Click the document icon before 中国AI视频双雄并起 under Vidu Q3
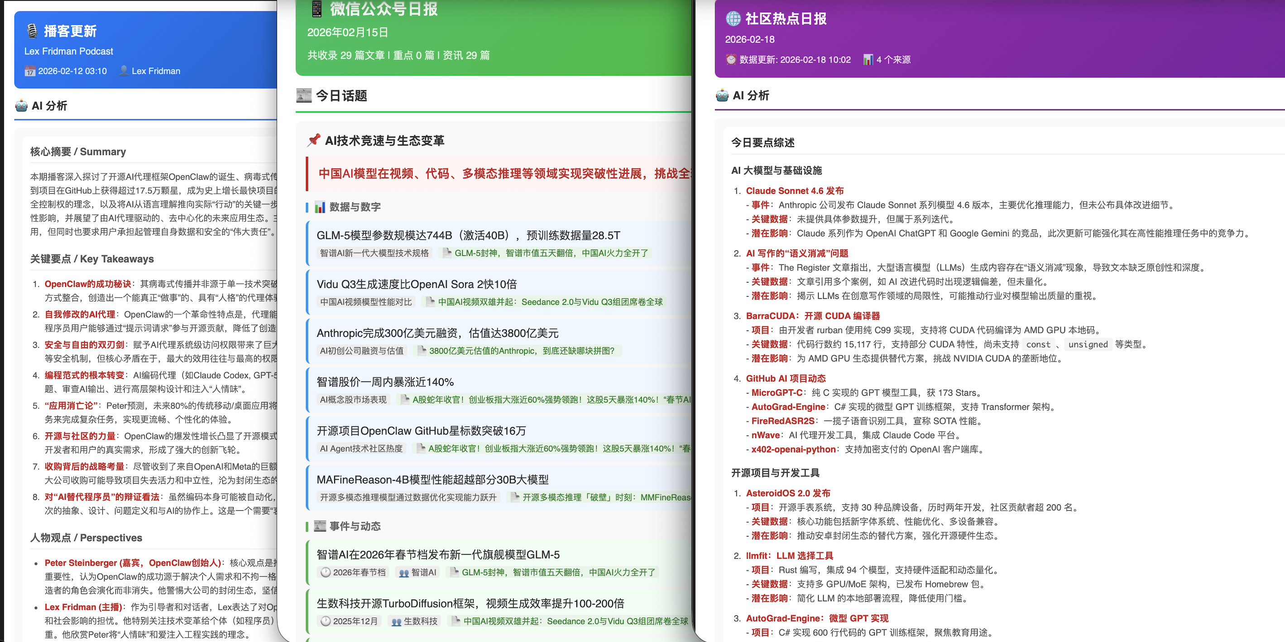The height and width of the screenshot is (642, 1285). 431,302
